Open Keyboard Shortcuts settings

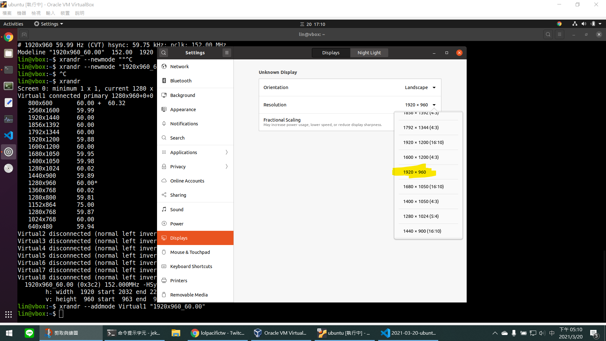pyautogui.click(x=195, y=266)
